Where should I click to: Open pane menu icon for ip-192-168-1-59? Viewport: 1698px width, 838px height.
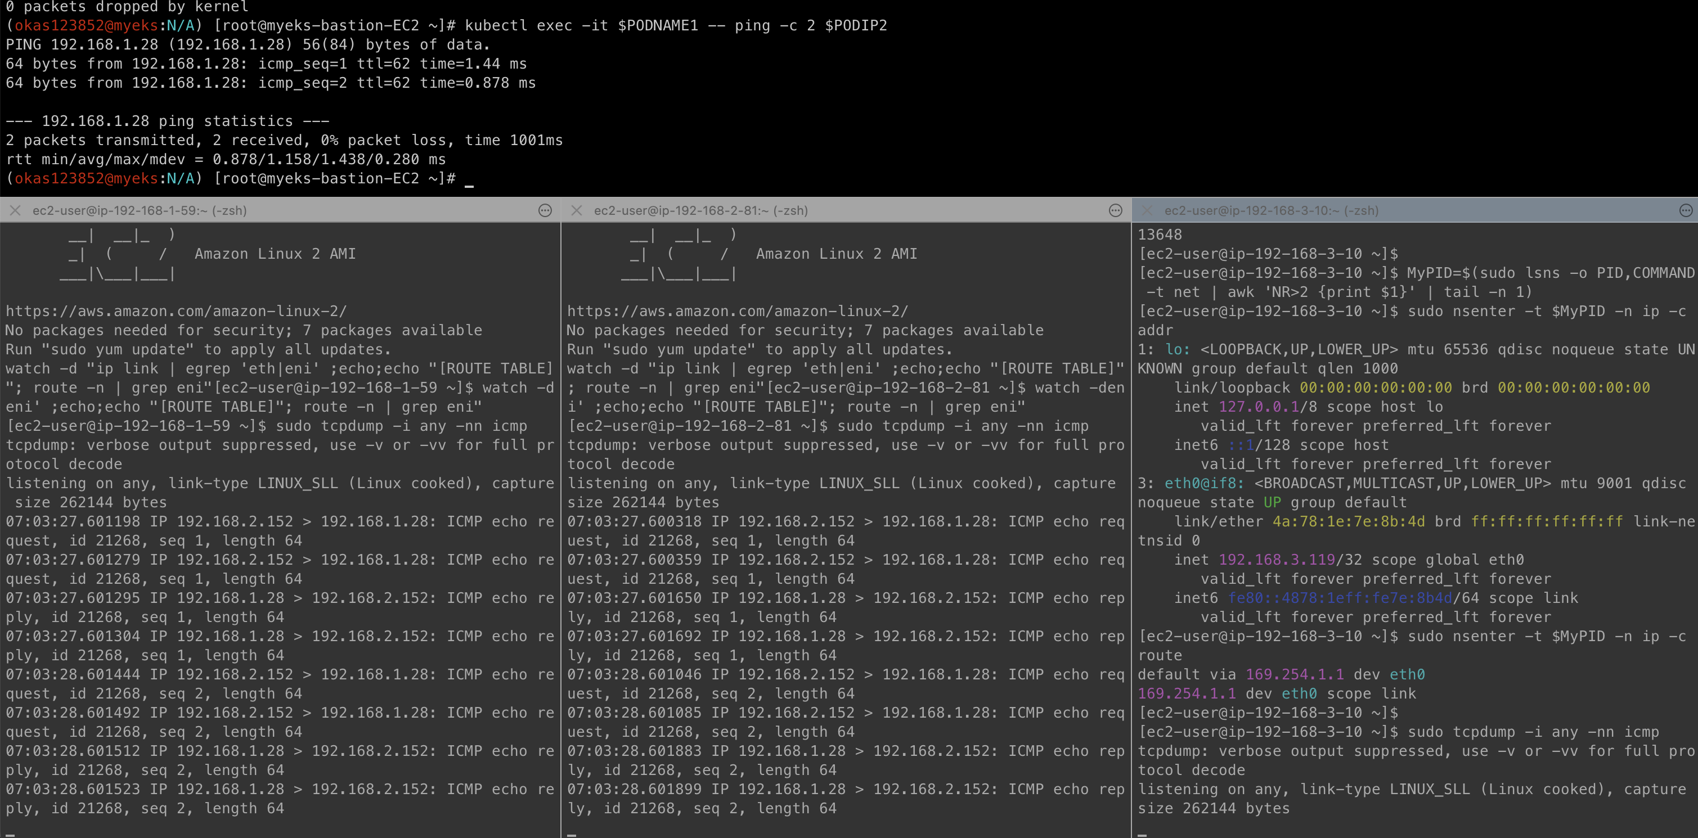(x=545, y=210)
